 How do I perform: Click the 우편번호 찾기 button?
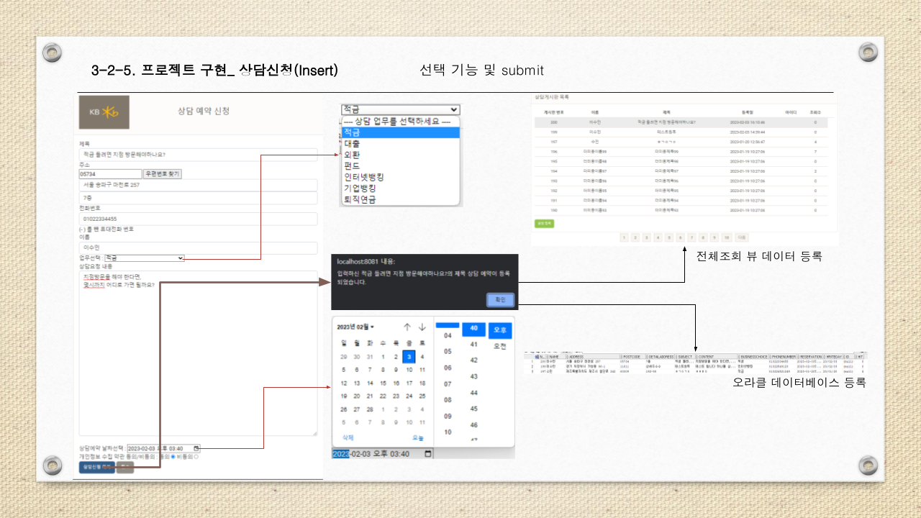tap(161, 173)
